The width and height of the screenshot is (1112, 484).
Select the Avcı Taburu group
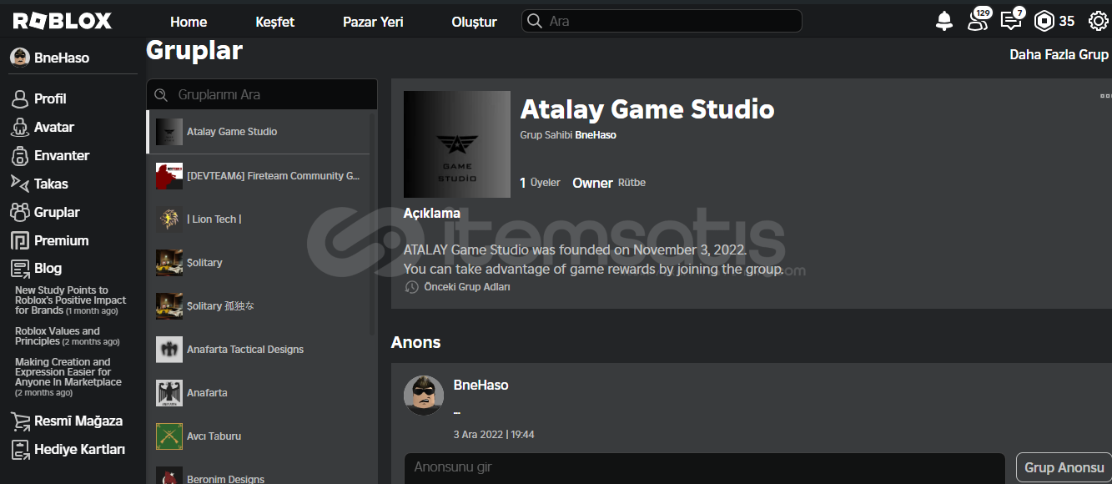258,436
